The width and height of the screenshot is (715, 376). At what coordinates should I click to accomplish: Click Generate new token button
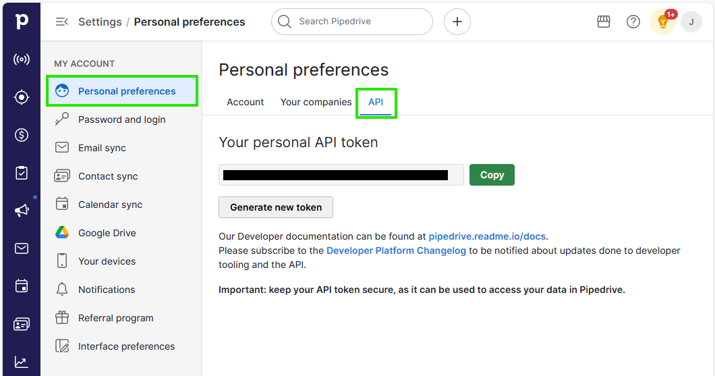point(276,207)
